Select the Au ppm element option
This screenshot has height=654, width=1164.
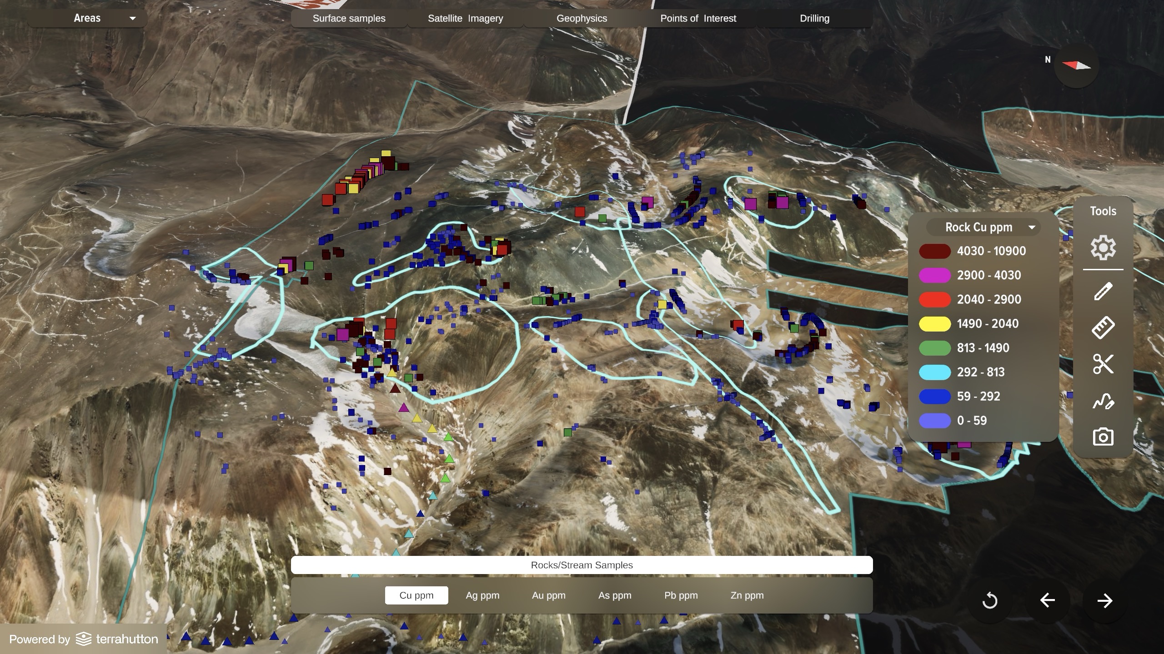(548, 595)
